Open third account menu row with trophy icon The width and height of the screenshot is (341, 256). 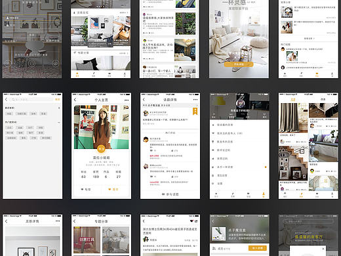239,142
